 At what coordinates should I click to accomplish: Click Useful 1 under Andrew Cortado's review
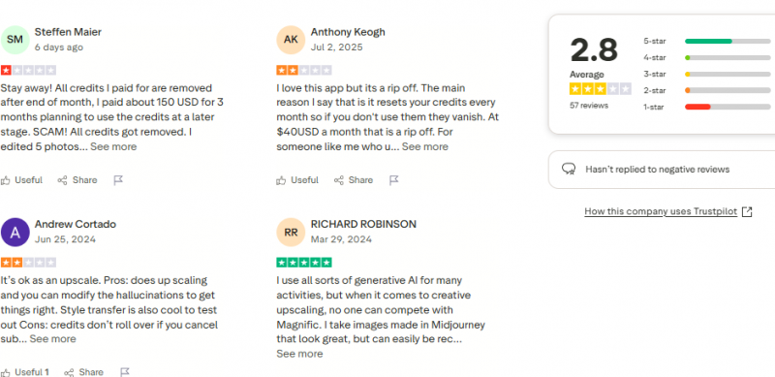click(25, 372)
